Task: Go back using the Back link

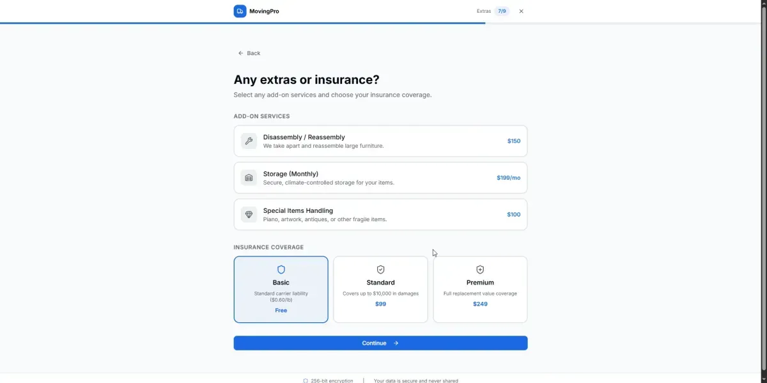Action: pyautogui.click(x=249, y=53)
